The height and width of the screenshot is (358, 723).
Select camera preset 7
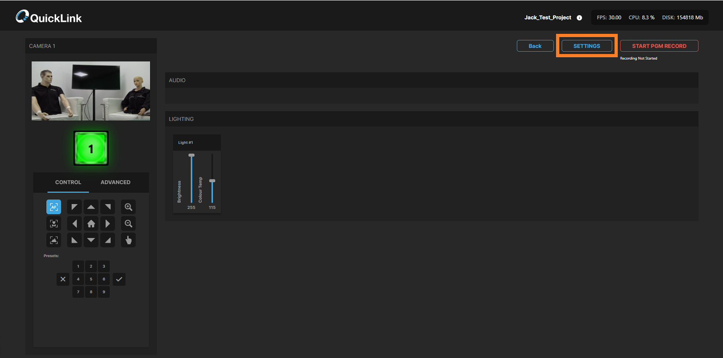[78, 292]
